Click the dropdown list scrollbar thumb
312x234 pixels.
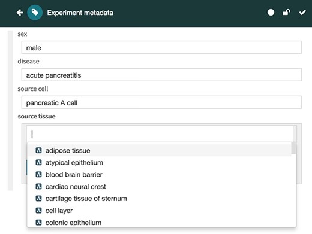pyautogui.click(x=293, y=148)
